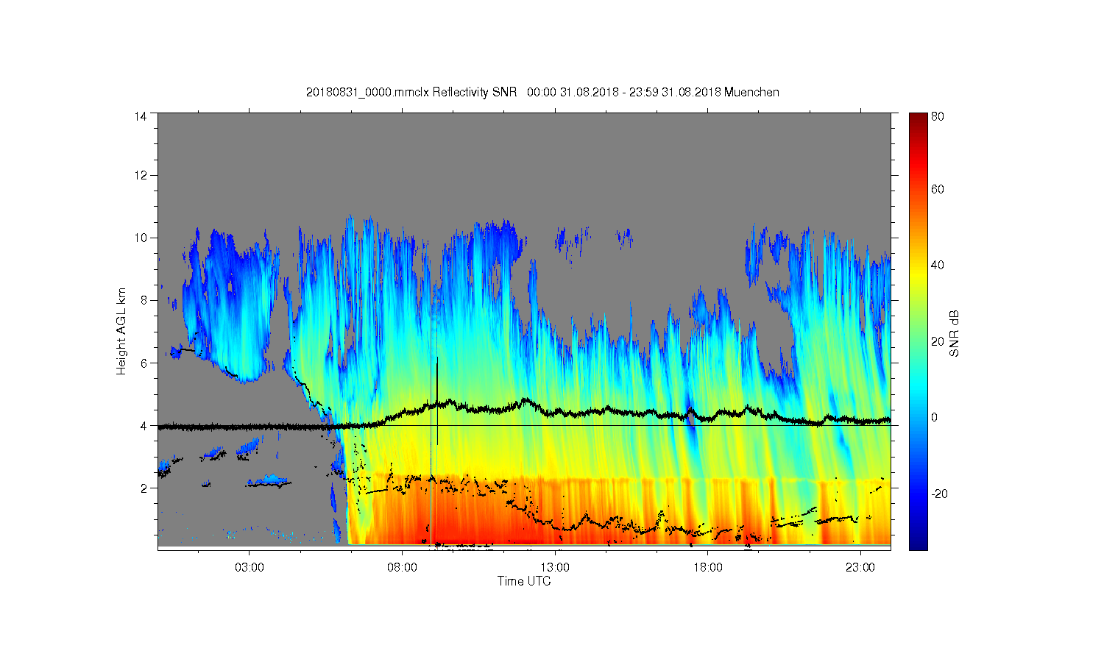Click the plot title text

(x=542, y=93)
